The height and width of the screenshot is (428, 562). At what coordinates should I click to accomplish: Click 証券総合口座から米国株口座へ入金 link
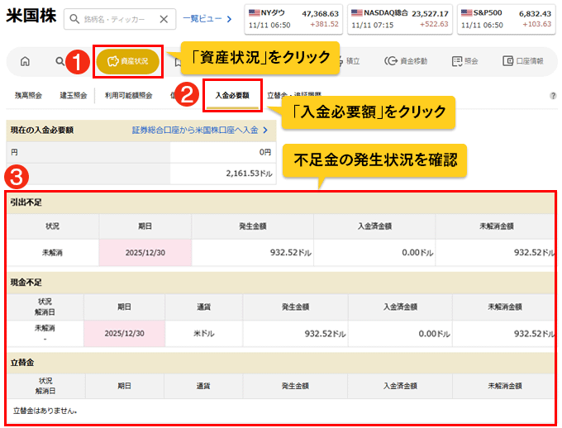click(x=200, y=131)
